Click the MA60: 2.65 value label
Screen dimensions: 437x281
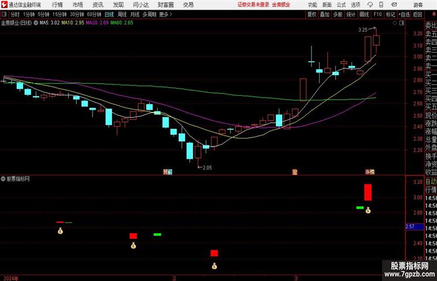point(122,23)
